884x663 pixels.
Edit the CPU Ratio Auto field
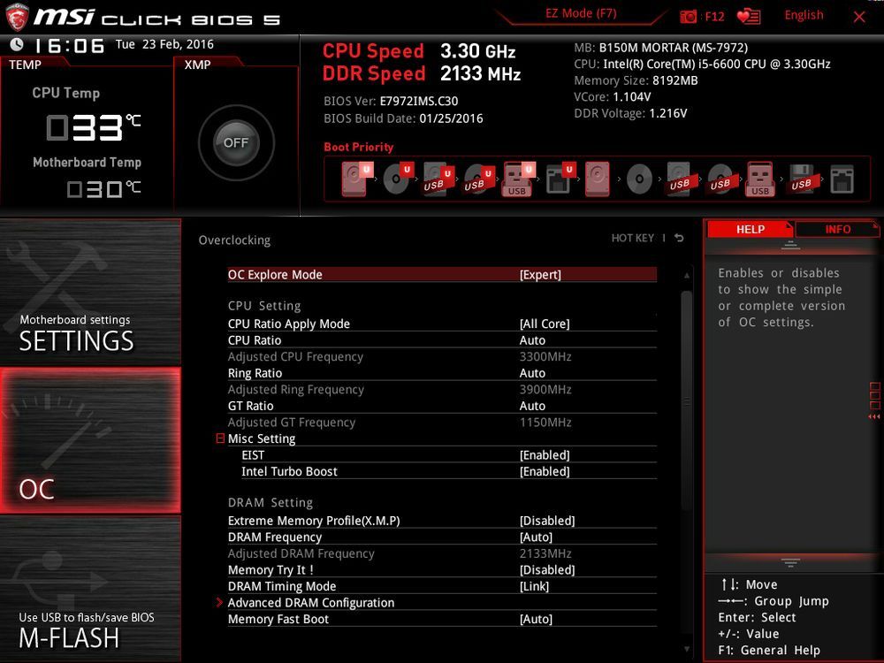pos(532,340)
